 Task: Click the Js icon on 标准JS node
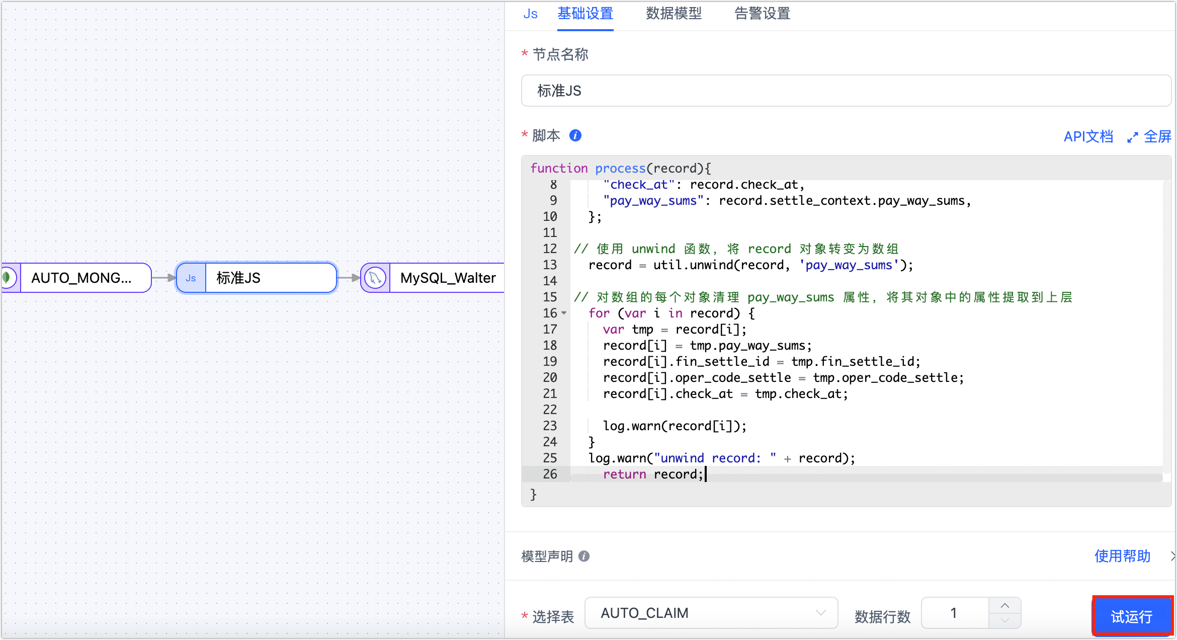click(x=191, y=278)
